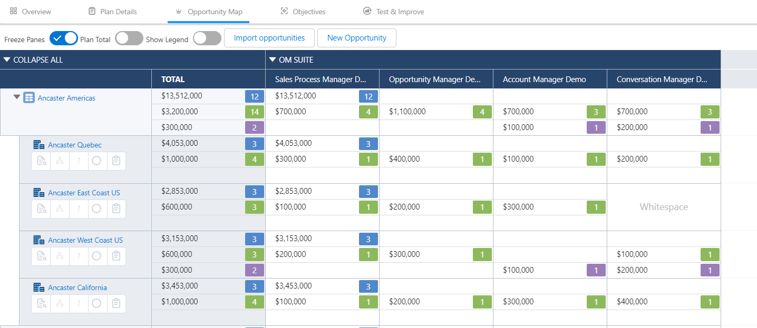The image size is (757, 328).
Task: Click the question mark icon under Ancaster West Coast US
Action: pos(78,256)
